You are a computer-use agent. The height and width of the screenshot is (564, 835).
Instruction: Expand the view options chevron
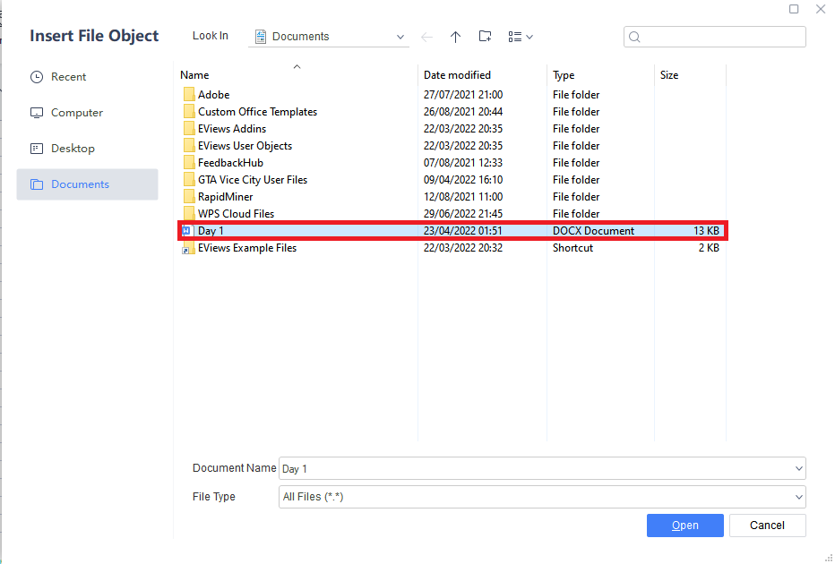(528, 37)
